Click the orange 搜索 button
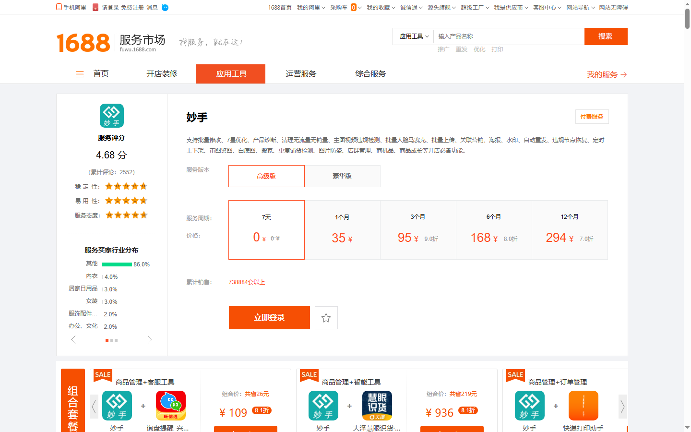 point(606,36)
